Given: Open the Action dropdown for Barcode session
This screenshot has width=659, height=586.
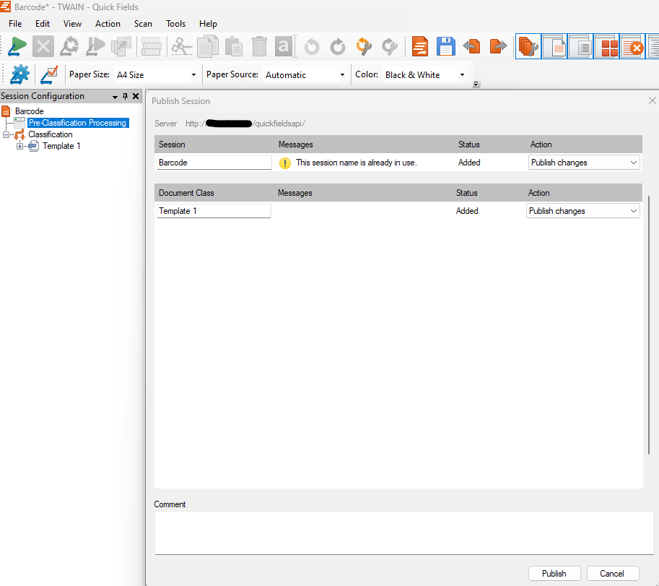Looking at the screenshot, I should point(583,163).
